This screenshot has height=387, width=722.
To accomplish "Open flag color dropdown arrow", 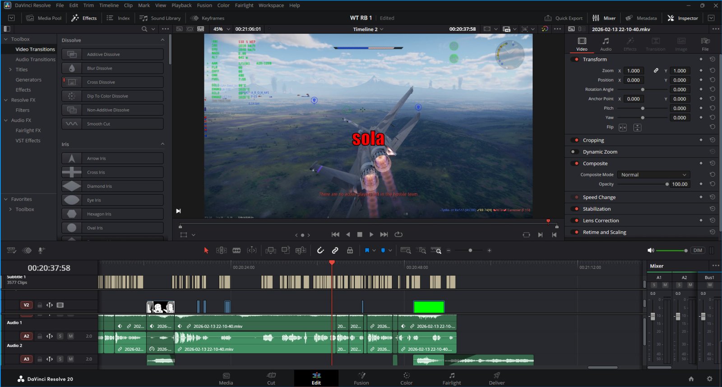I will pos(374,250).
